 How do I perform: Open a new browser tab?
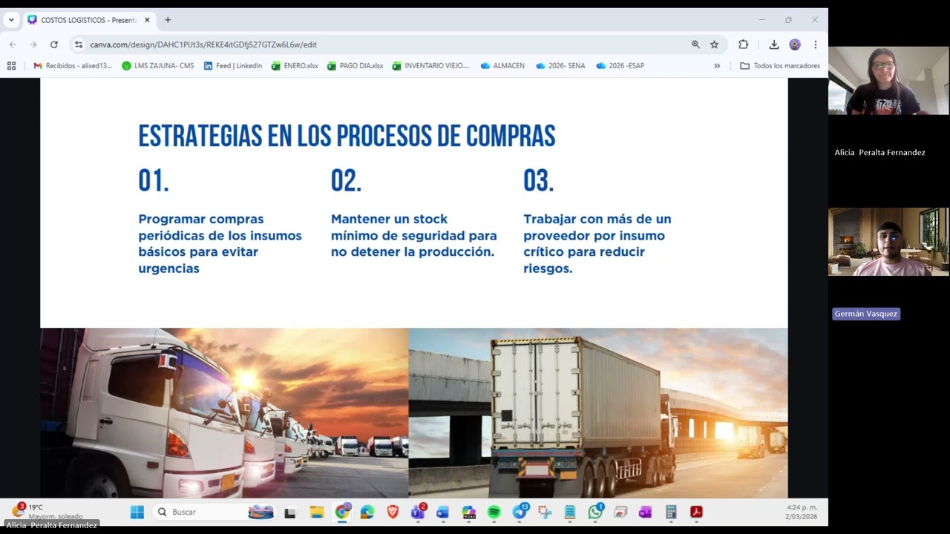(168, 20)
